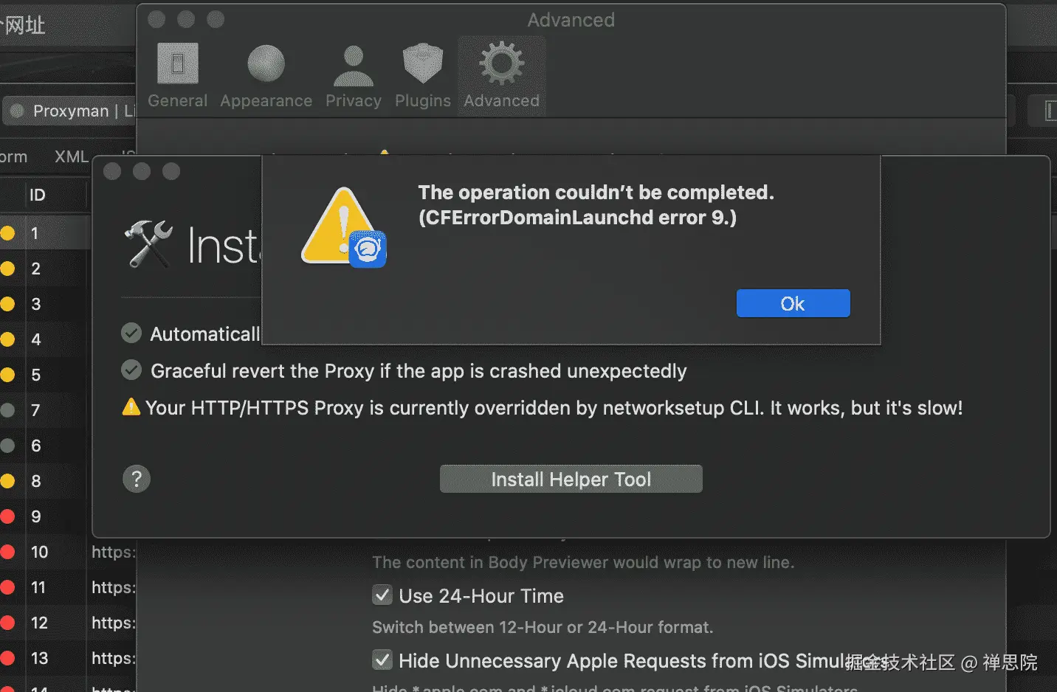This screenshot has width=1057, height=692.
Task: Open the General preferences tab
Action: [x=177, y=75]
